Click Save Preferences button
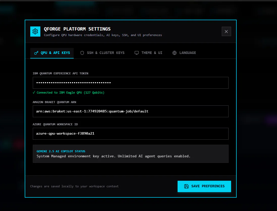 [204, 186]
